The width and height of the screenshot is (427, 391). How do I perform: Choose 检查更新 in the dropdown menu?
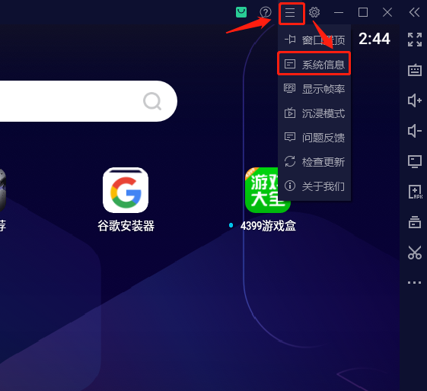pyautogui.click(x=314, y=162)
